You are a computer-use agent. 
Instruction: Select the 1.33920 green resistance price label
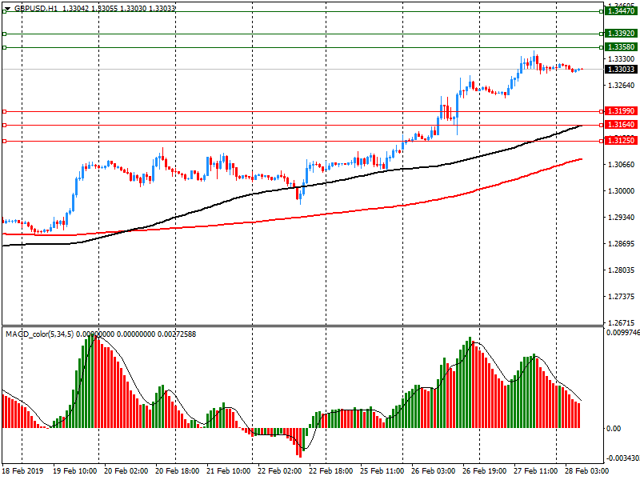(621, 34)
